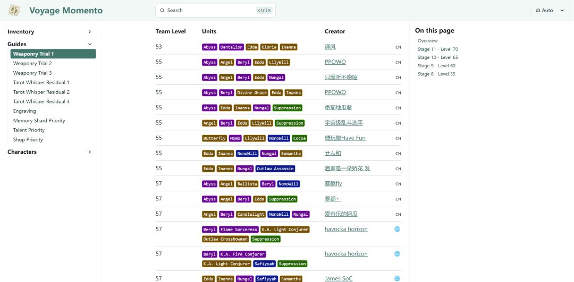Click the green Cocoa unit tag
574x282 pixels.
click(x=299, y=138)
